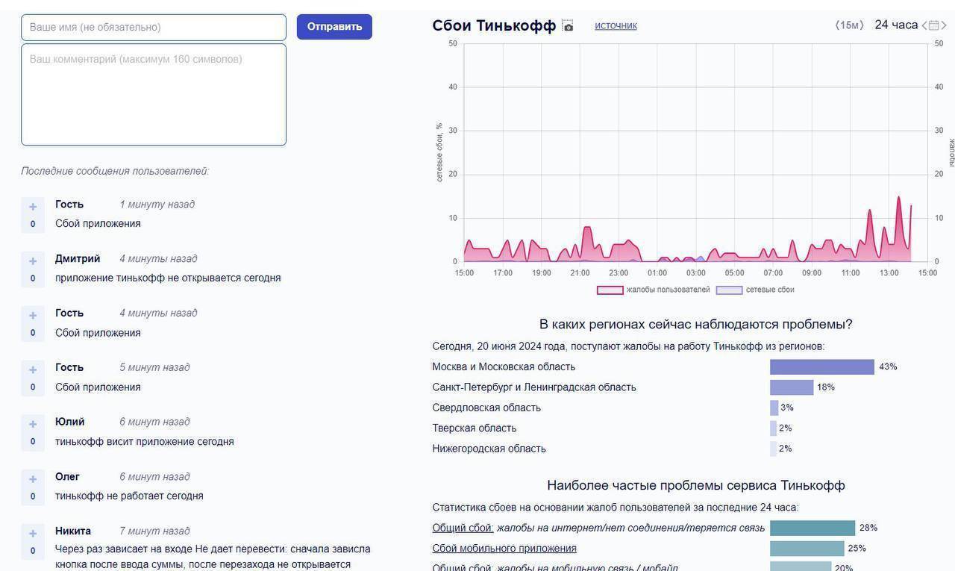Toggle the сетевые сбои legend series

pos(755,290)
